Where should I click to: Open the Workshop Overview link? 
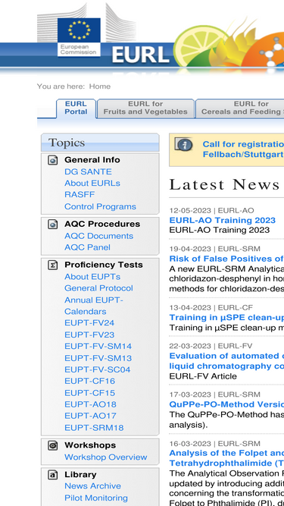[x=105, y=457]
